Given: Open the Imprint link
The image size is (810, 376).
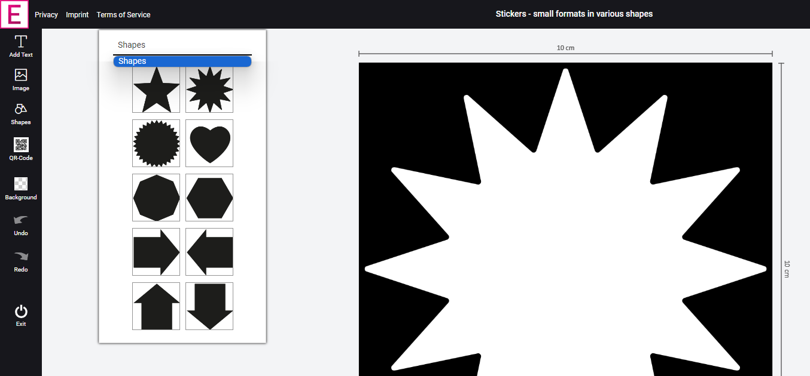Looking at the screenshot, I should coord(77,14).
